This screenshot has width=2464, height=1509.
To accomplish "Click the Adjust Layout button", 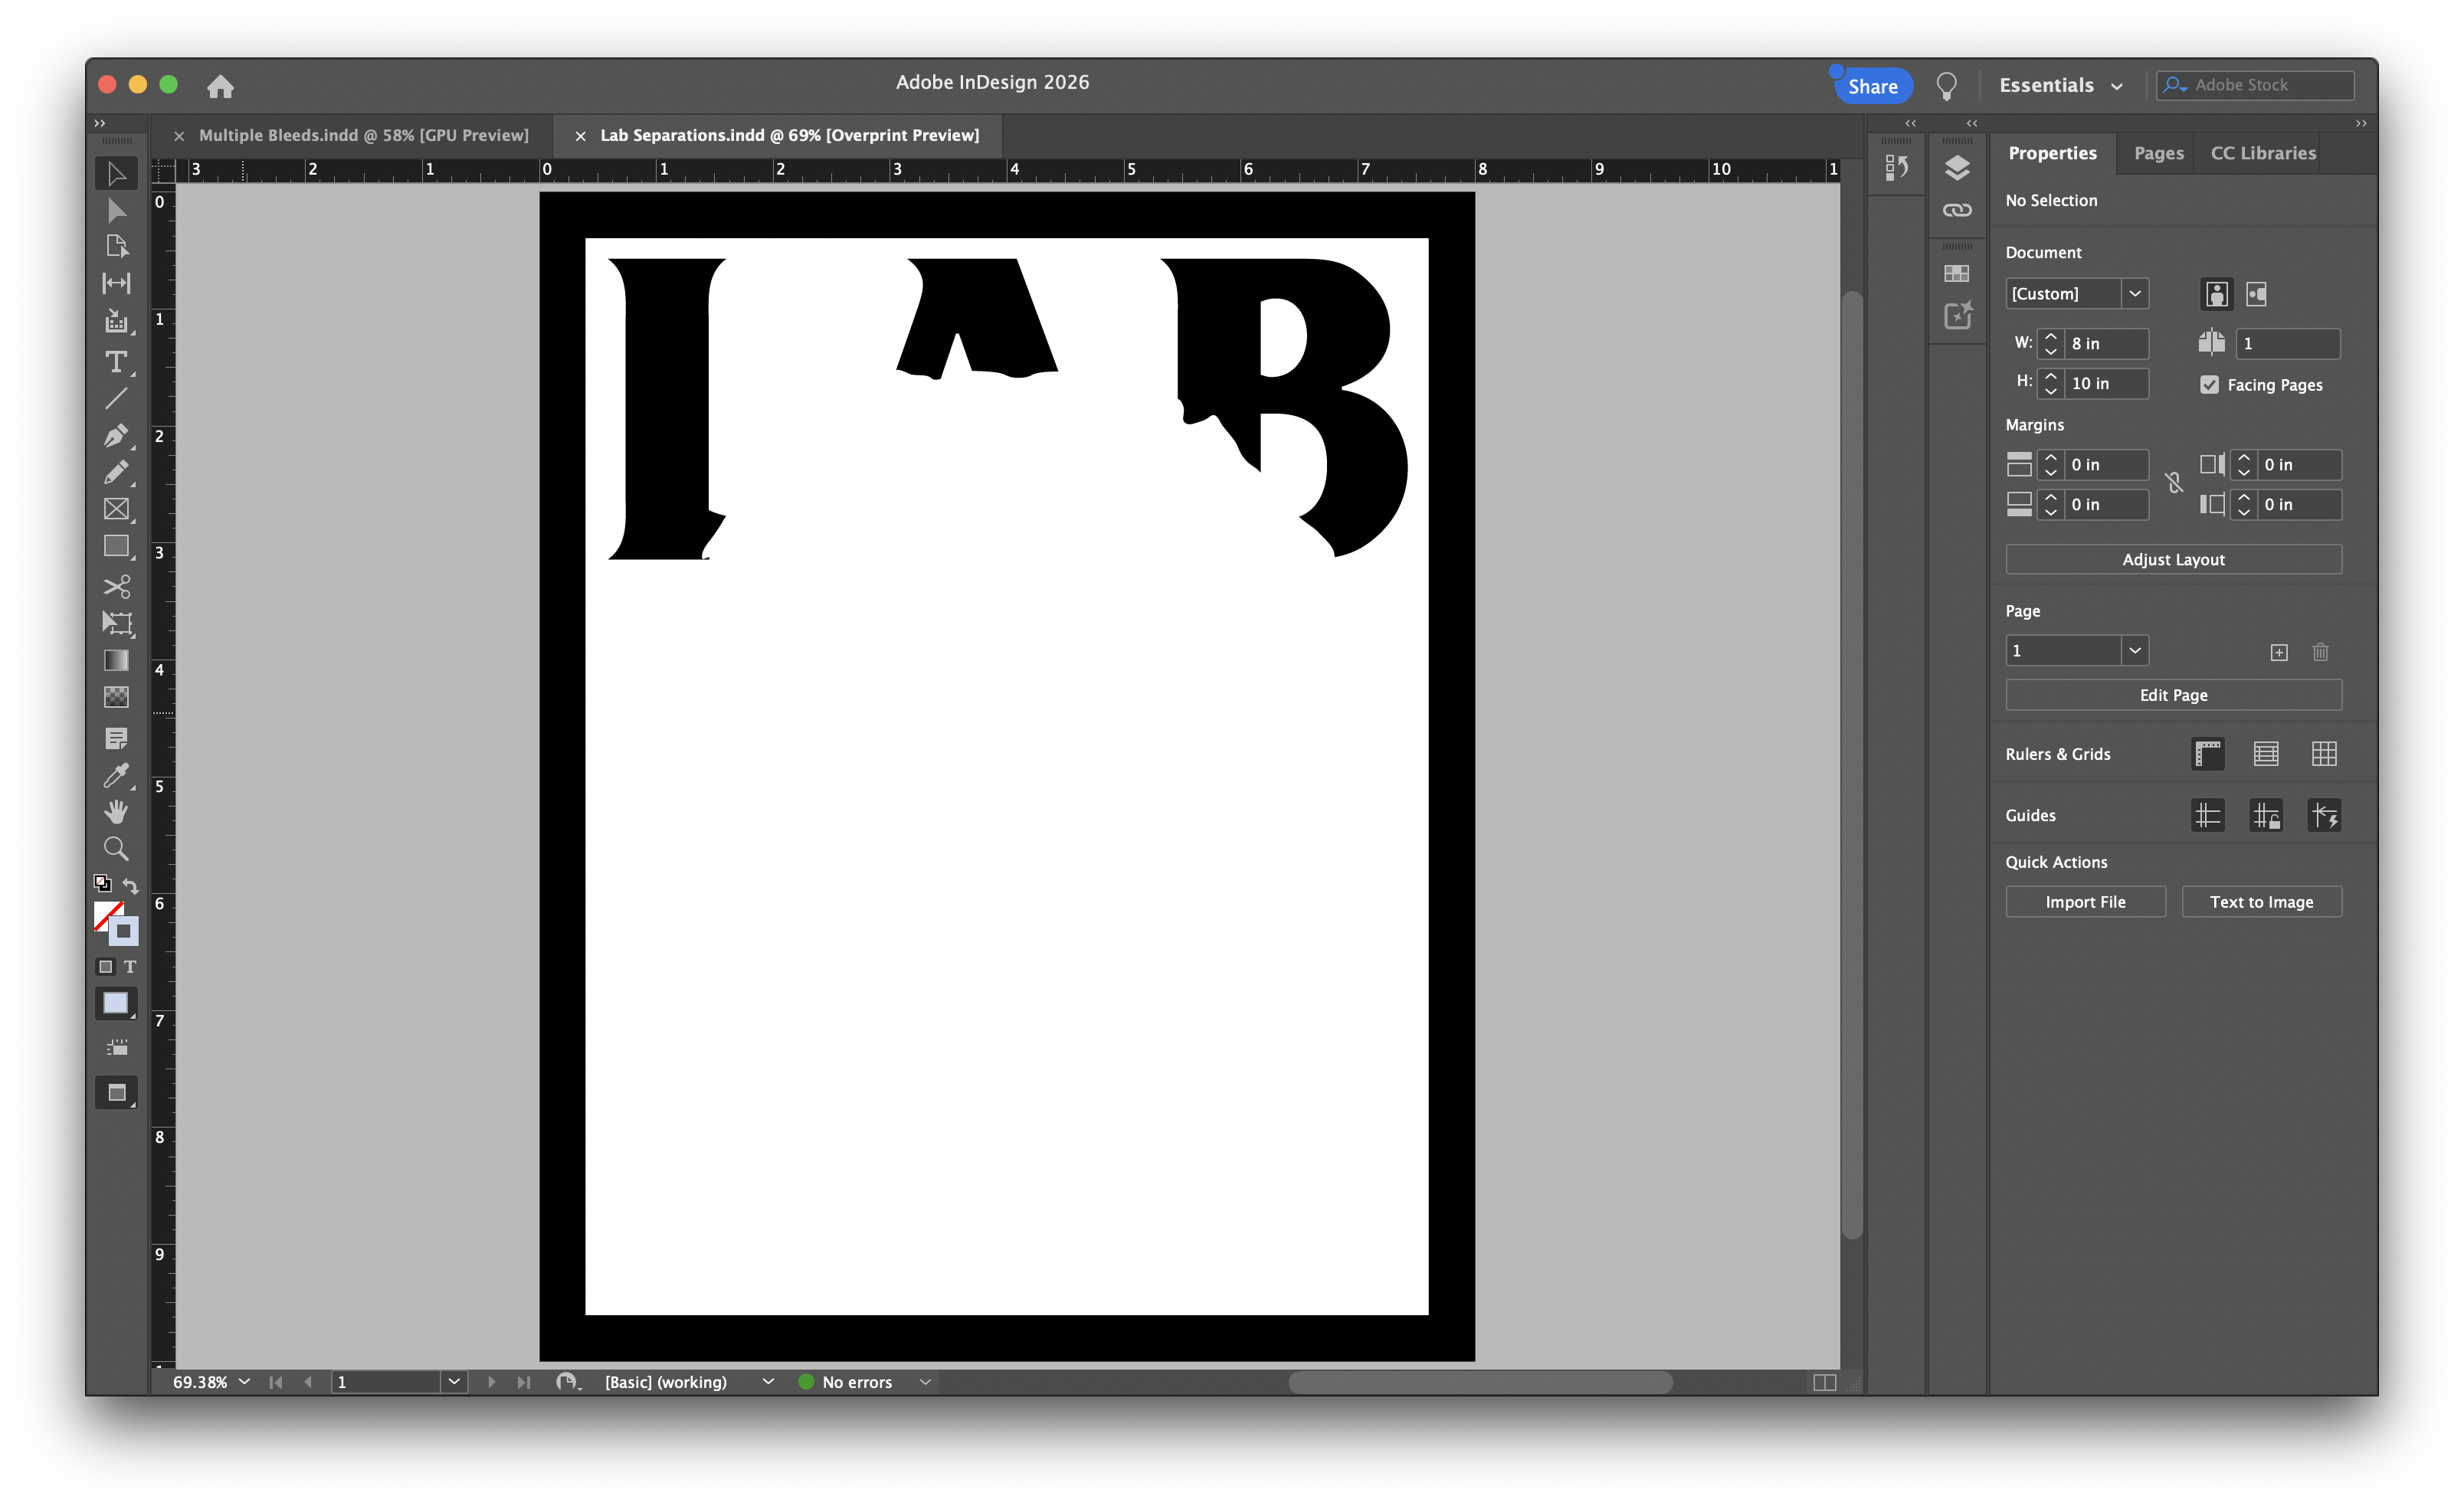I will click(2173, 560).
